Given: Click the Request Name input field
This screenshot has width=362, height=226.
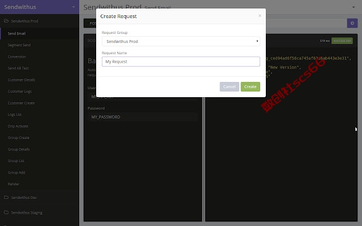Looking at the screenshot, I should [181, 62].
